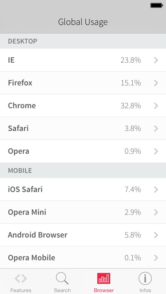Screen dimensions: 166x294
Task: Tap the battery icon in status bar
Action: (157, 5)
